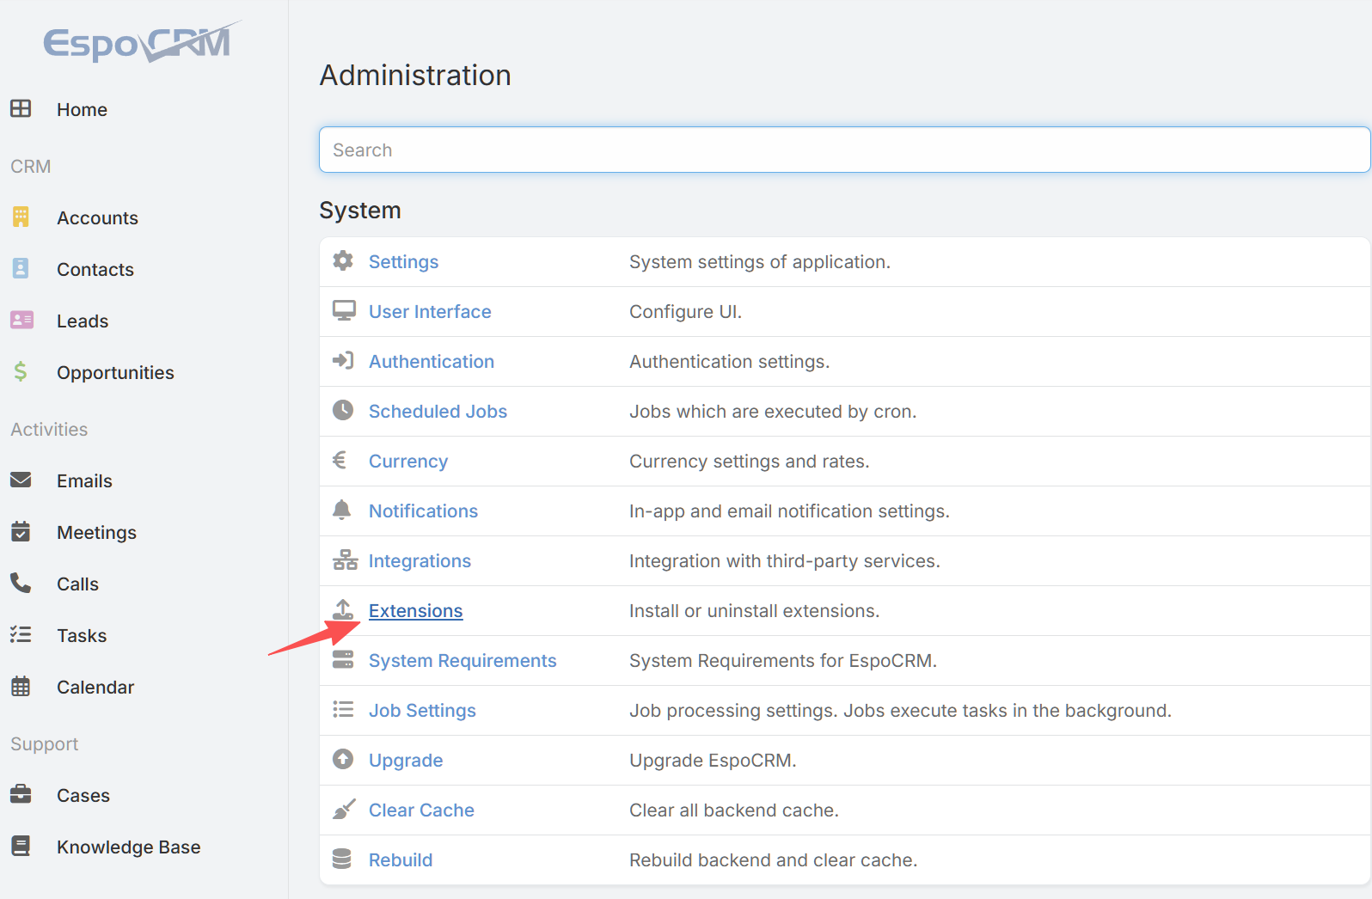1372x899 pixels.
Task: Open Emails from the sidebar
Action: tap(84, 480)
